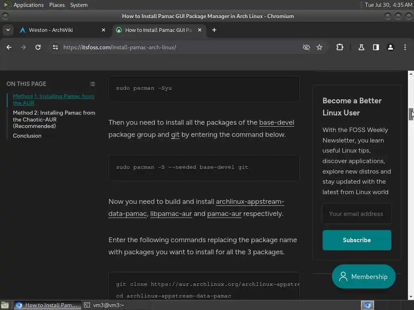Screen dimensions: 414x310
Task: Open the libpamac-aur link
Action: click(171, 214)
